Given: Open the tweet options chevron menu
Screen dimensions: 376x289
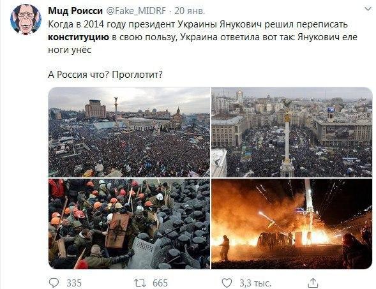Looking at the screenshot, I should click(x=368, y=9).
